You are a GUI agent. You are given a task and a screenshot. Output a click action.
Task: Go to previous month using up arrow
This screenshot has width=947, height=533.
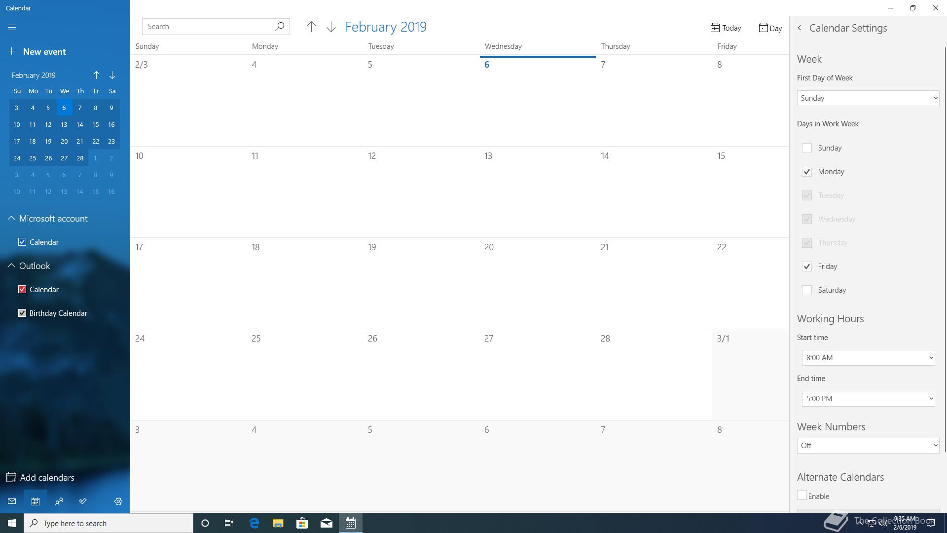coord(311,27)
